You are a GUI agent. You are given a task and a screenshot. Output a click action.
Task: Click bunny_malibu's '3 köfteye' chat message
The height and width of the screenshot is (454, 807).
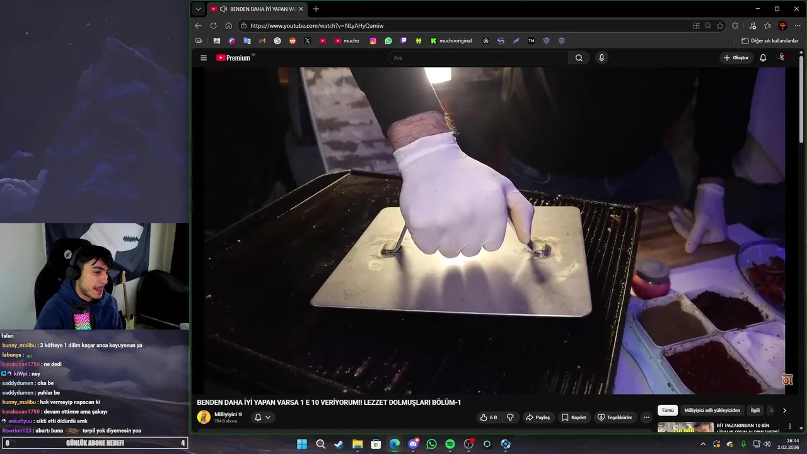tap(72, 346)
